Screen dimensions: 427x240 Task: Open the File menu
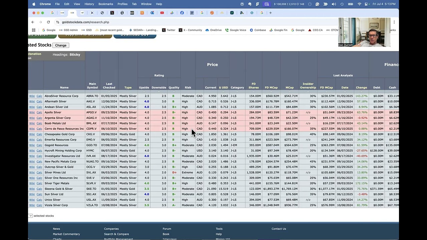click(57, 4)
